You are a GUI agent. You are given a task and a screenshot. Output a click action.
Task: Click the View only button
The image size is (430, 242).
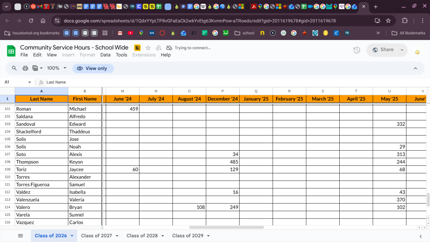coord(93,69)
